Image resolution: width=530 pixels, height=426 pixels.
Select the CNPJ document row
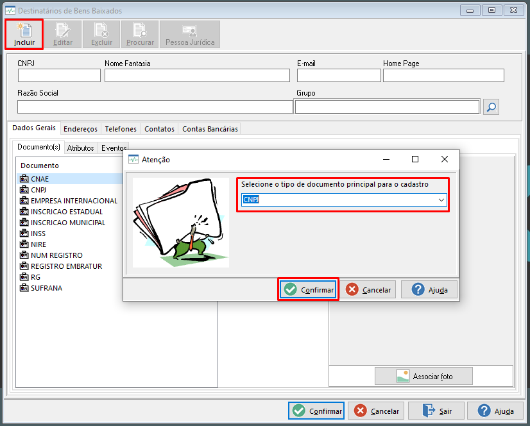point(70,190)
